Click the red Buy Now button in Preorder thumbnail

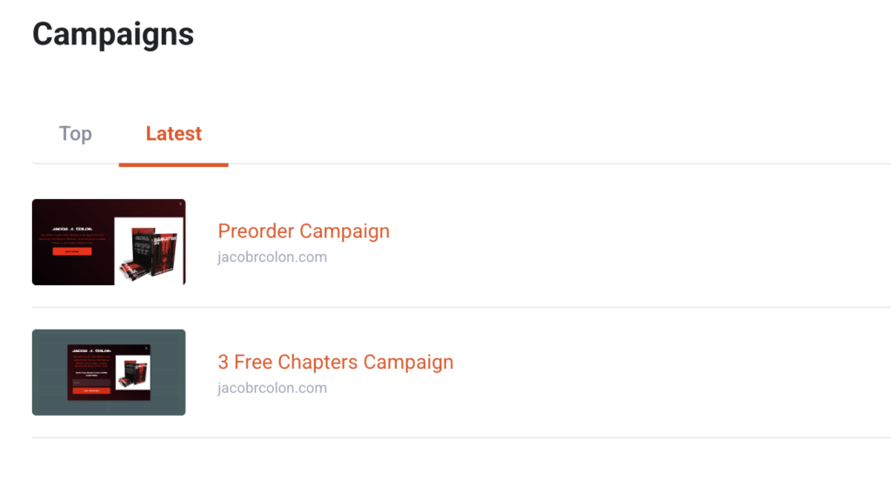(71, 251)
